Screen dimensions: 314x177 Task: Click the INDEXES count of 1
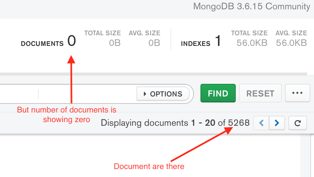pyautogui.click(x=218, y=41)
